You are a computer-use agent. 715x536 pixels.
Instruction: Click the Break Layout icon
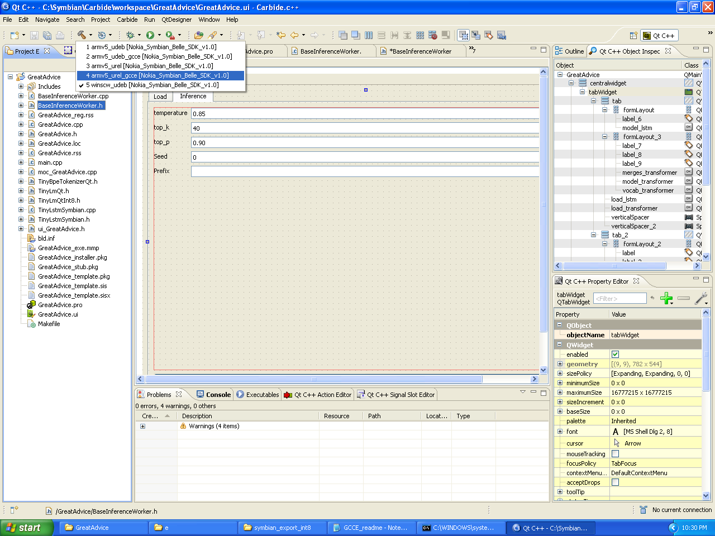[x=433, y=35]
